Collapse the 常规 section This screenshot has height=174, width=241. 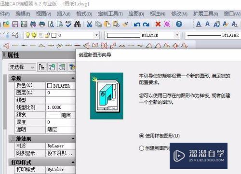pyautogui.click(x=73, y=78)
